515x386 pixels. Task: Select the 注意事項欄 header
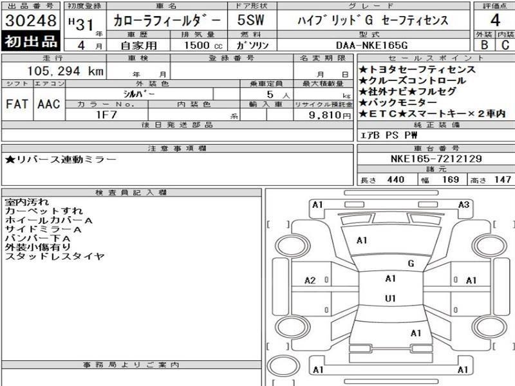point(177,149)
